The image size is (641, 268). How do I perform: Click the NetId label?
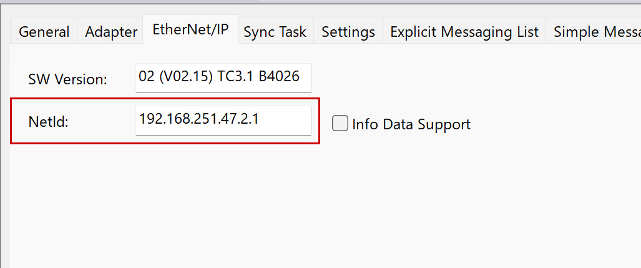point(48,122)
